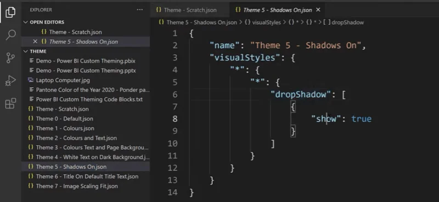Close Theme 5 - Shadows On.json tab
Viewport: 439px width, 202px height.
click(x=318, y=10)
